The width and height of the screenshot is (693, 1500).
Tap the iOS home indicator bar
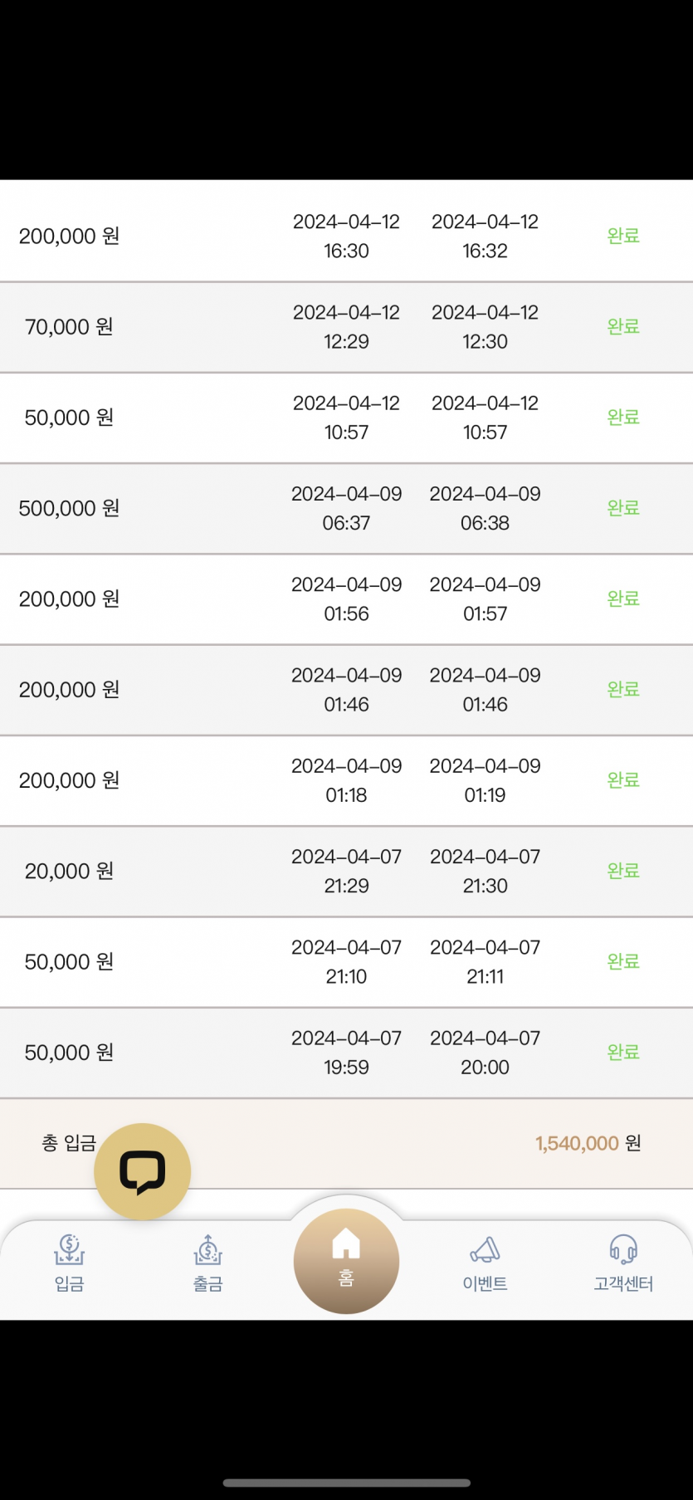(346, 1483)
